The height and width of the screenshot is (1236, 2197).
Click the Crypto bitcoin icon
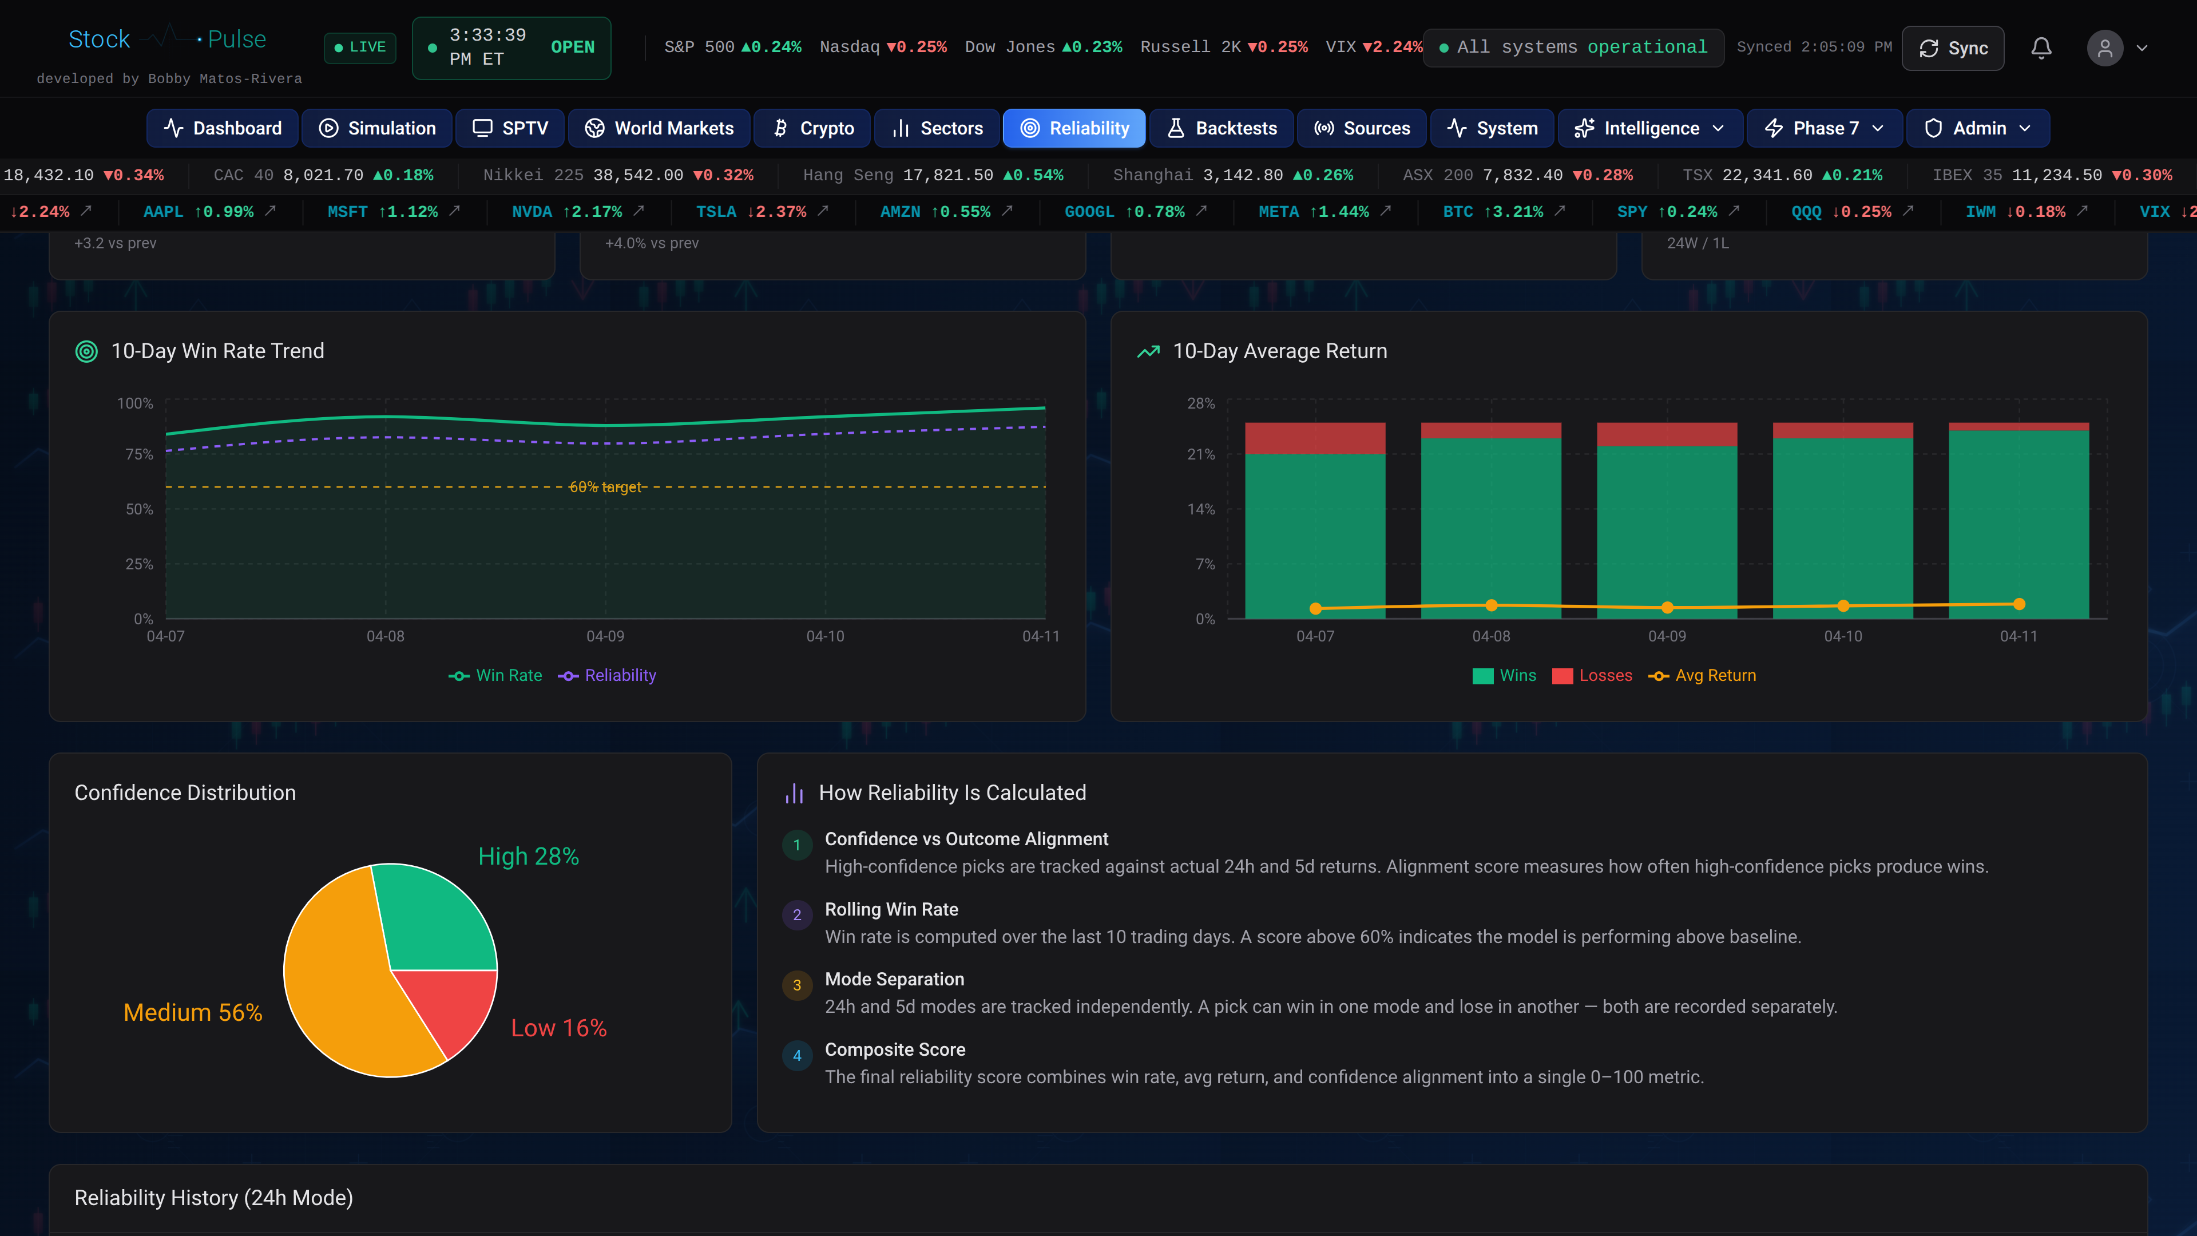click(780, 128)
